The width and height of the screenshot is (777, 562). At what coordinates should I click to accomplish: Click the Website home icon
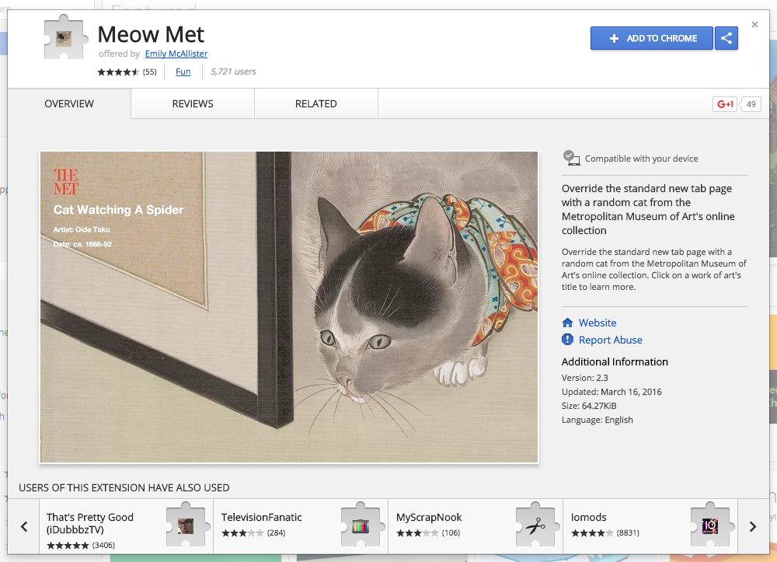pos(567,323)
